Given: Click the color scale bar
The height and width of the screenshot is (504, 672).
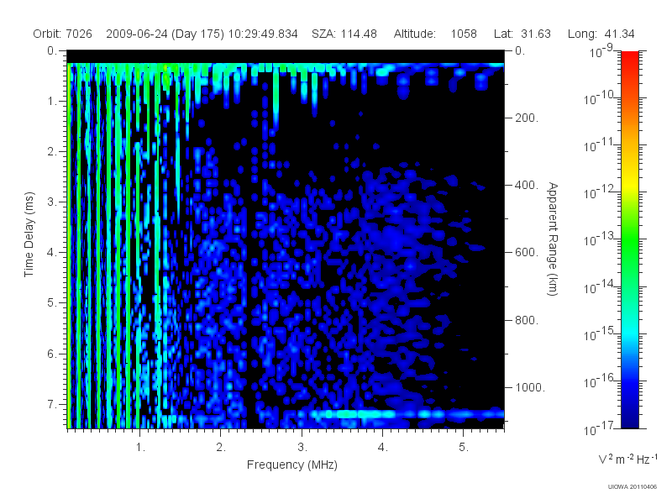Looking at the screenshot, I should 629,239.
